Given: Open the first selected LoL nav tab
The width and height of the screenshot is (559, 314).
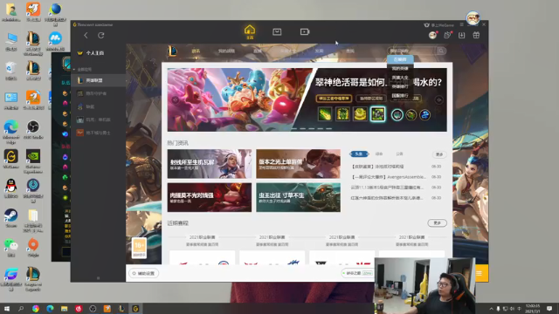Looking at the screenshot, I should (196, 51).
